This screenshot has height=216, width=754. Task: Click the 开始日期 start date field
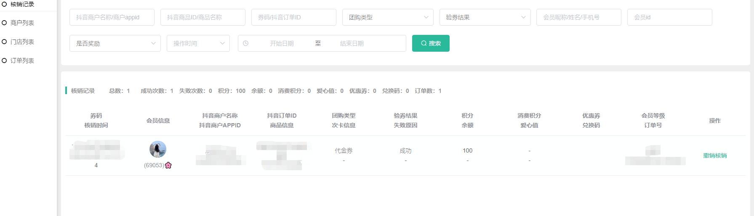pyautogui.click(x=282, y=43)
